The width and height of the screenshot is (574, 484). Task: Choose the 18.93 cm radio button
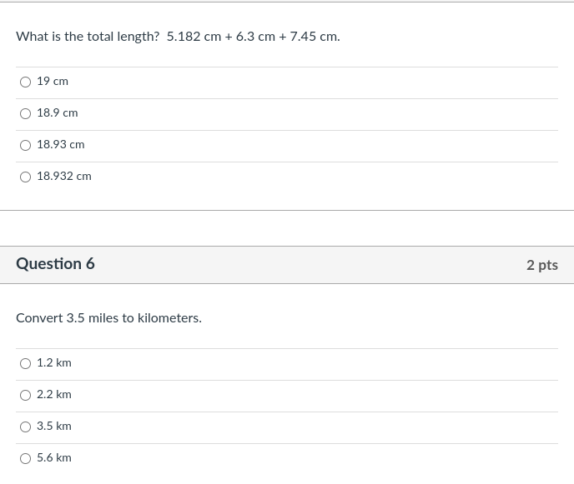25,145
